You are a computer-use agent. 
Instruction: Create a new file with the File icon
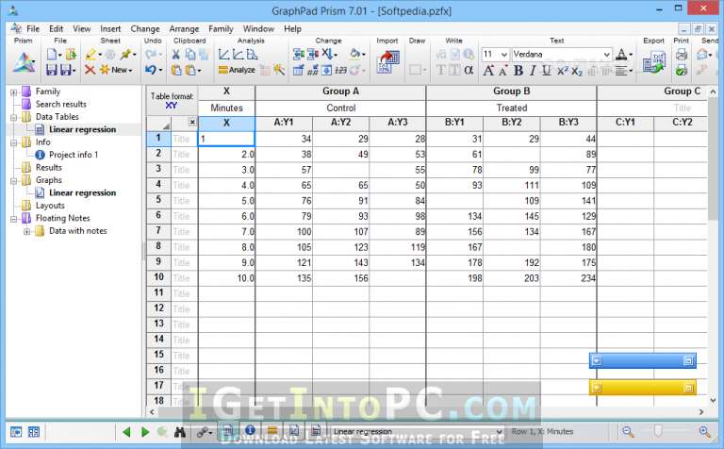point(52,55)
